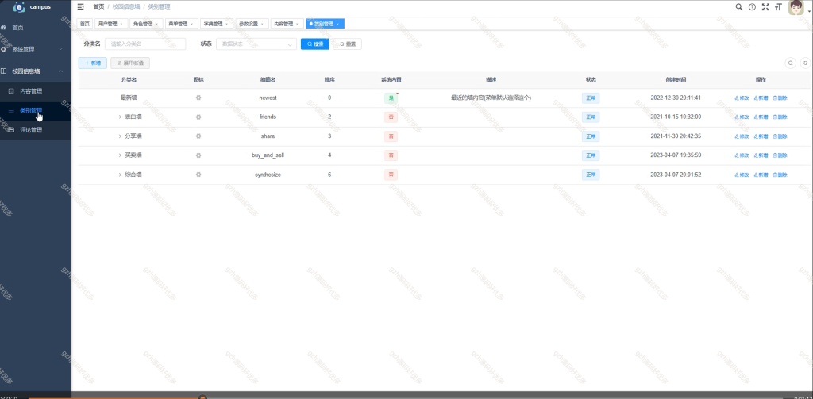Click the 展开/折叠 button
The height and width of the screenshot is (399, 813).
point(130,63)
